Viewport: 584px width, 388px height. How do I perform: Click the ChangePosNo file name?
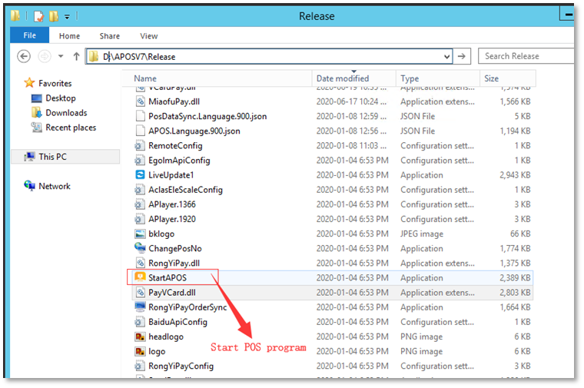coord(174,249)
